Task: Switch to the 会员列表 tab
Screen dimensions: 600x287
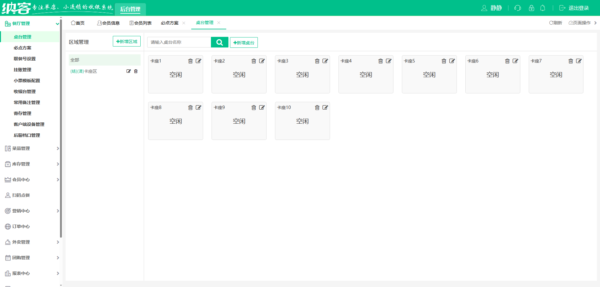Action: (x=141, y=23)
